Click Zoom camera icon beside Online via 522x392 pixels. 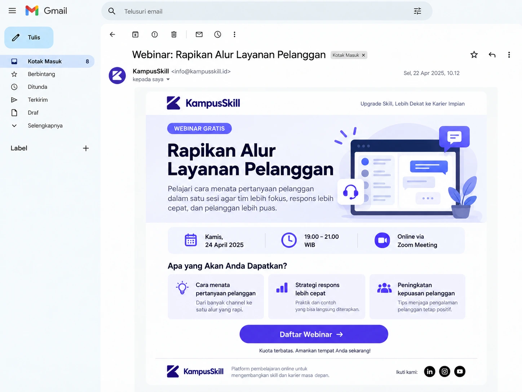pyautogui.click(x=382, y=240)
